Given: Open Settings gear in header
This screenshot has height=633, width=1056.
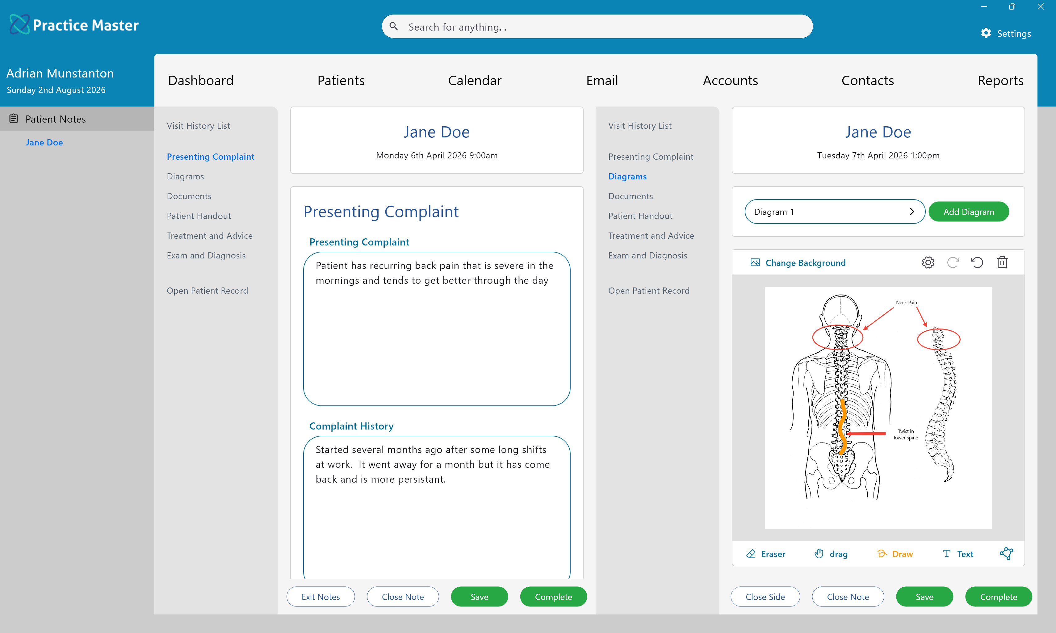Looking at the screenshot, I should pyautogui.click(x=986, y=33).
